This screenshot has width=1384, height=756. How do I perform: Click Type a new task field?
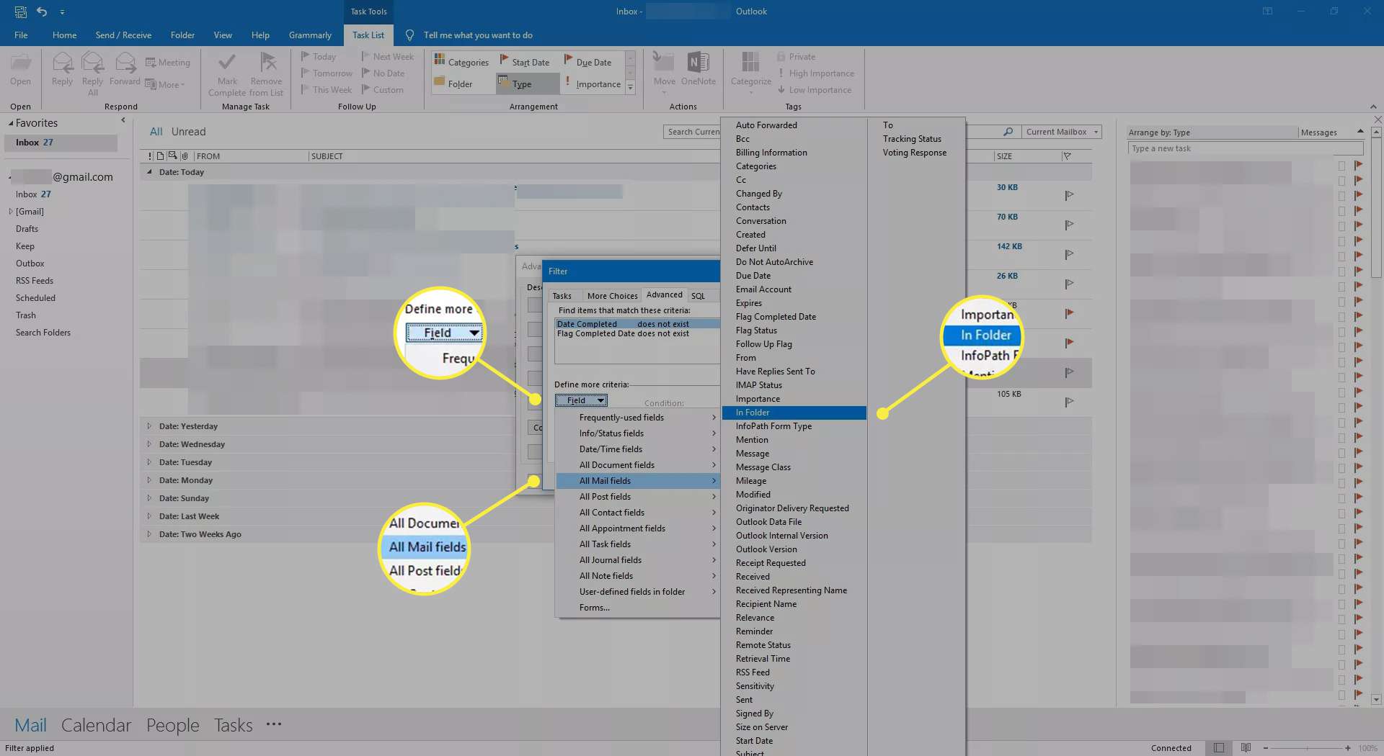point(1245,148)
